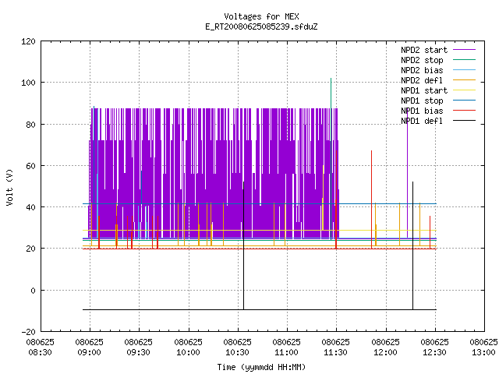
Task: Click the x-axis tick label 10:30
Action: point(237,352)
